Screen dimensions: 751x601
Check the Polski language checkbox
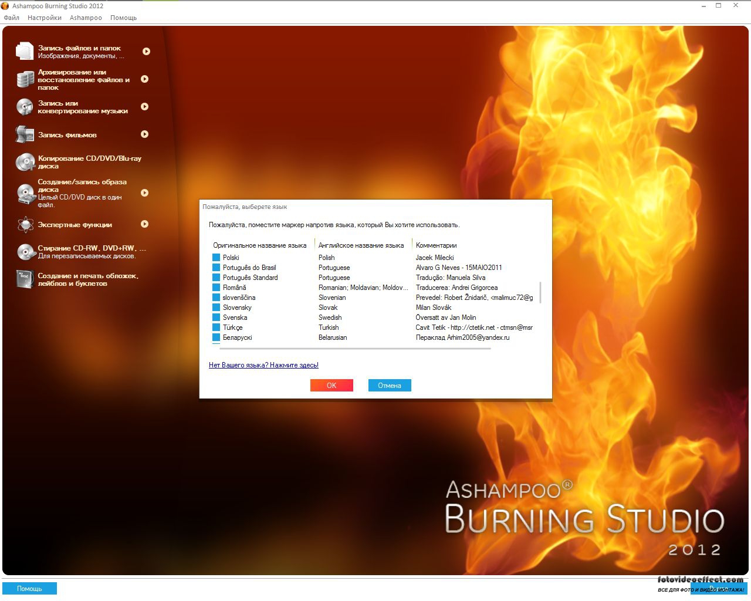pos(216,258)
